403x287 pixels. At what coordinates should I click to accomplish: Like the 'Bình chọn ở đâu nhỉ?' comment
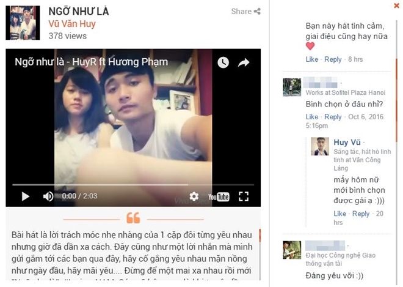312,117
